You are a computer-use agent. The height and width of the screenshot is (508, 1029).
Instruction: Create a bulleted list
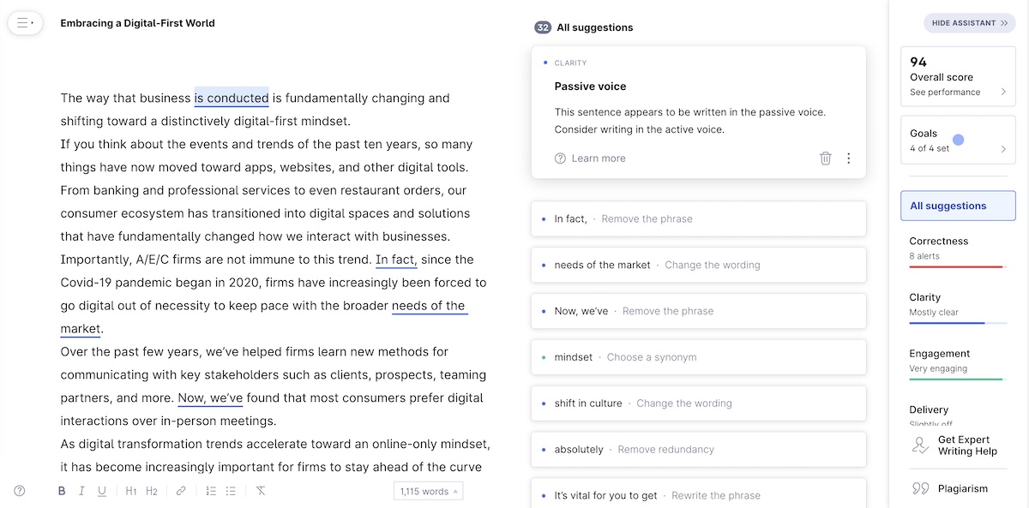pos(229,490)
